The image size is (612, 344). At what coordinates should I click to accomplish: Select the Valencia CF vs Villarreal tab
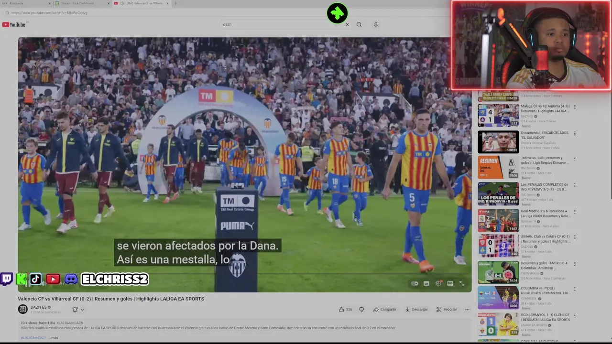pyautogui.click(x=141, y=3)
